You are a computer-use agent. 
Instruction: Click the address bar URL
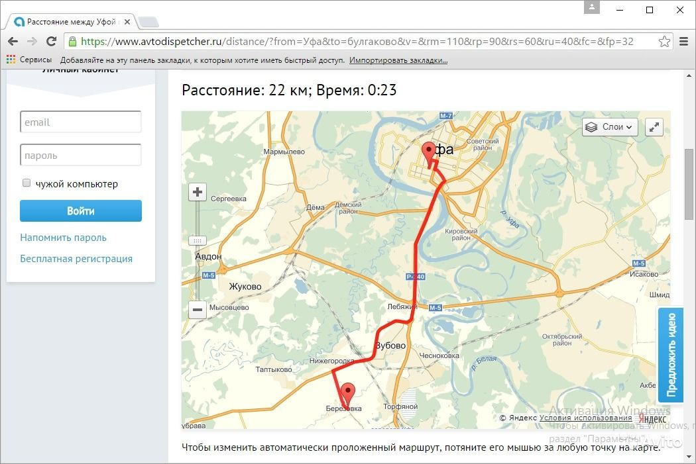point(357,41)
